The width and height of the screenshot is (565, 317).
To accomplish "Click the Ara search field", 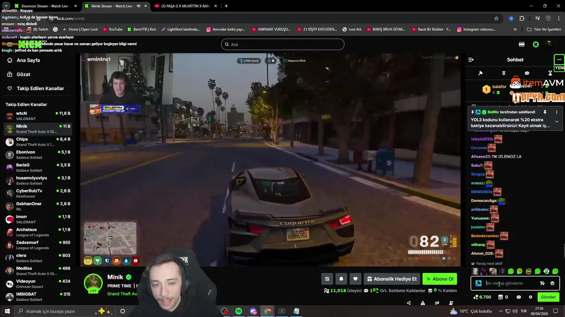I will pyautogui.click(x=282, y=44).
